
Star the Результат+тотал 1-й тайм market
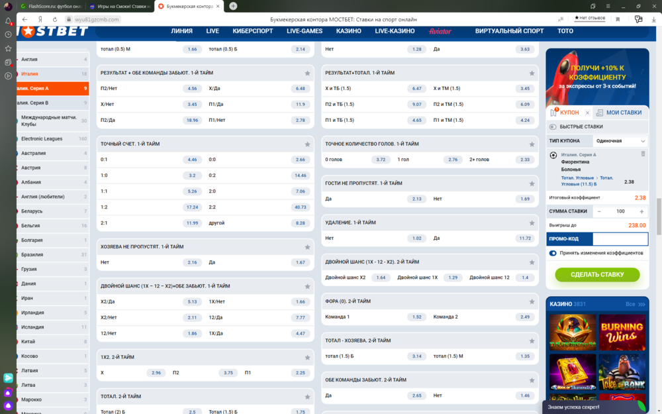pos(532,74)
